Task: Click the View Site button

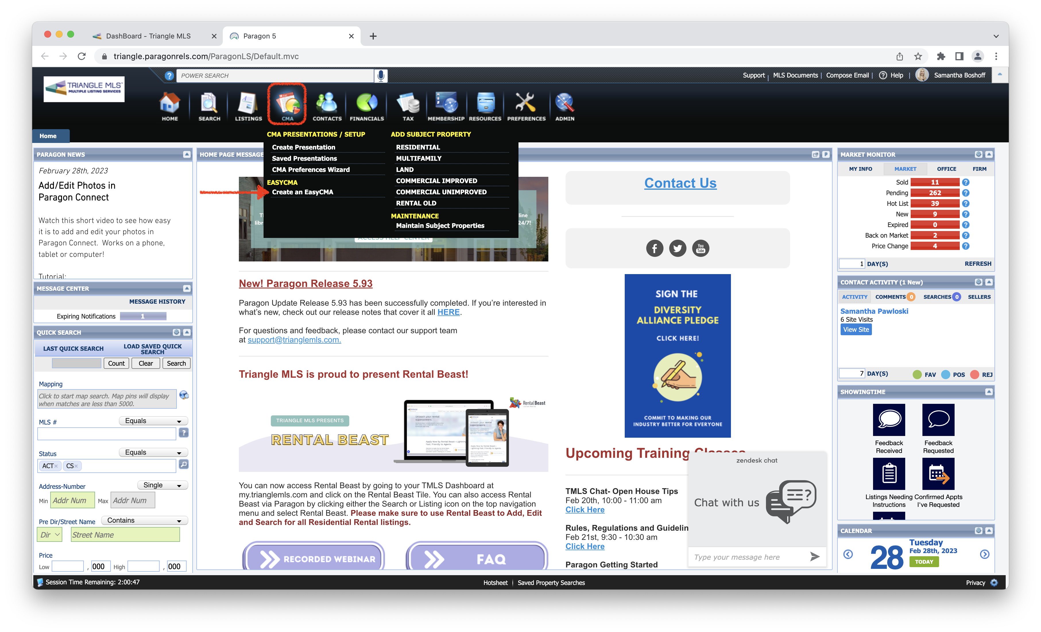Action: tap(856, 329)
